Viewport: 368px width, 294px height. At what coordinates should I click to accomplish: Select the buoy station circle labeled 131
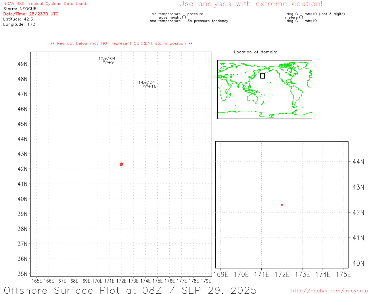point(145,85)
